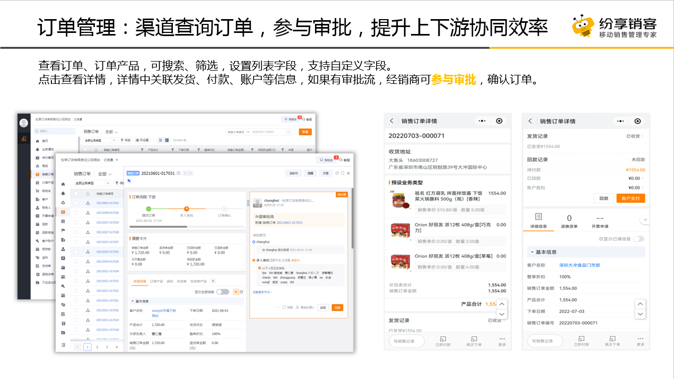
Task: Close the order detail panel with the X
Action: click(x=348, y=173)
